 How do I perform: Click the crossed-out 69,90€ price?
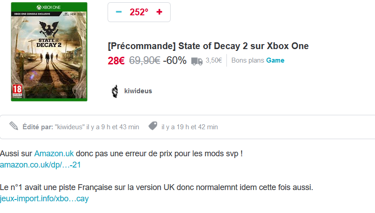tap(145, 60)
